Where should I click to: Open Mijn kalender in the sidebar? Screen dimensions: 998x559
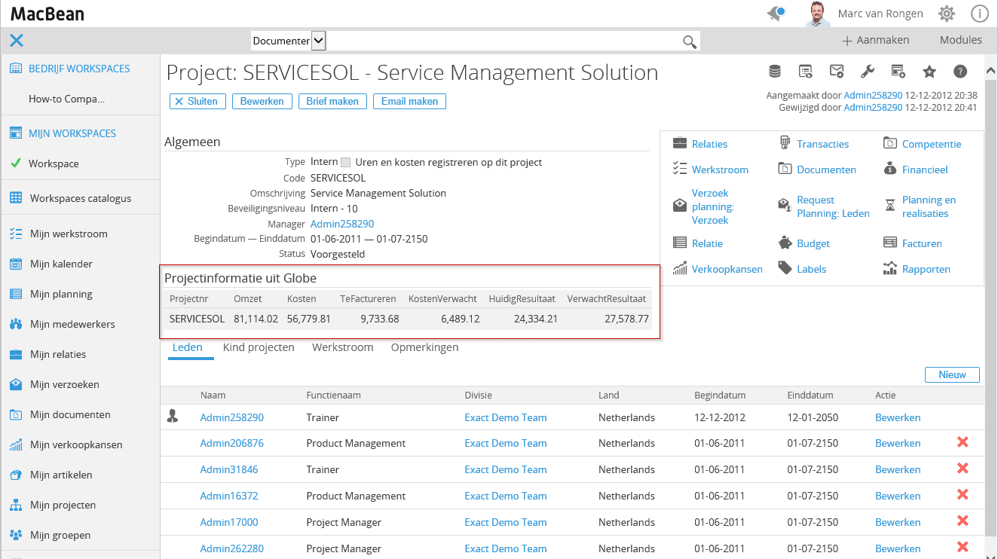point(61,264)
